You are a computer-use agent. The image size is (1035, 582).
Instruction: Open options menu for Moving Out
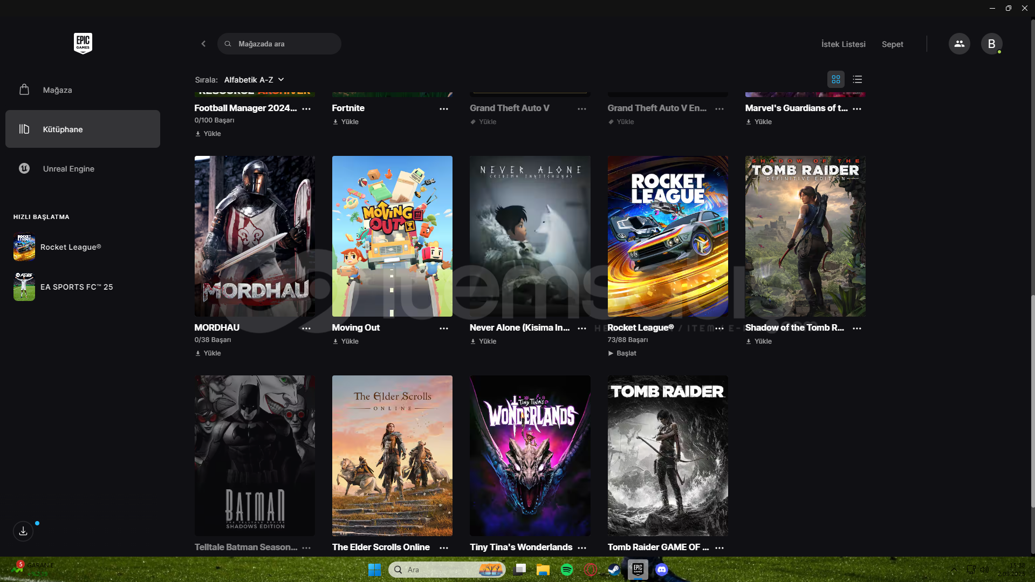pyautogui.click(x=444, y=328)
